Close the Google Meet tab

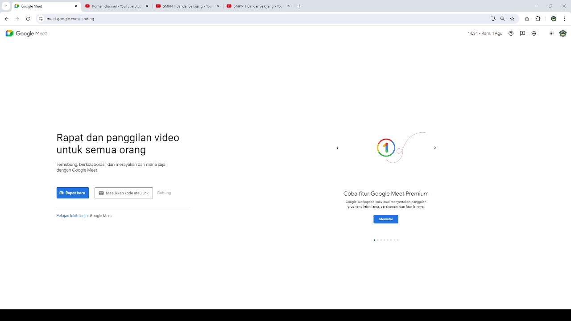coord(76,6)
